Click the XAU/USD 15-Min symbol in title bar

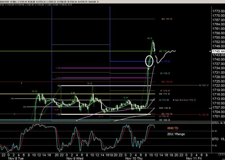coord(9,2)
